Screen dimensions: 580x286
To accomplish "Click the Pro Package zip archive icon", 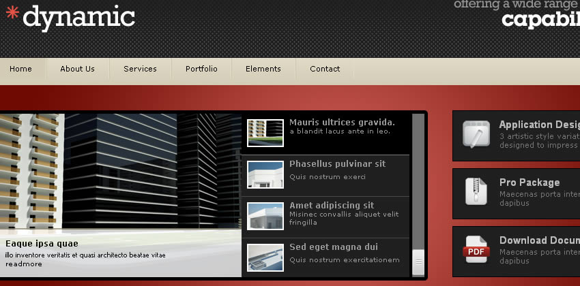I will pyautogui.click(x=476, y=191).
